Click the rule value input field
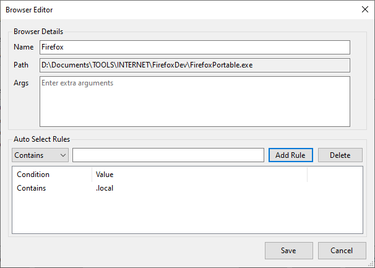Viewport: 375px width, 268px height. pyautogui.click(x=168, y=155)
